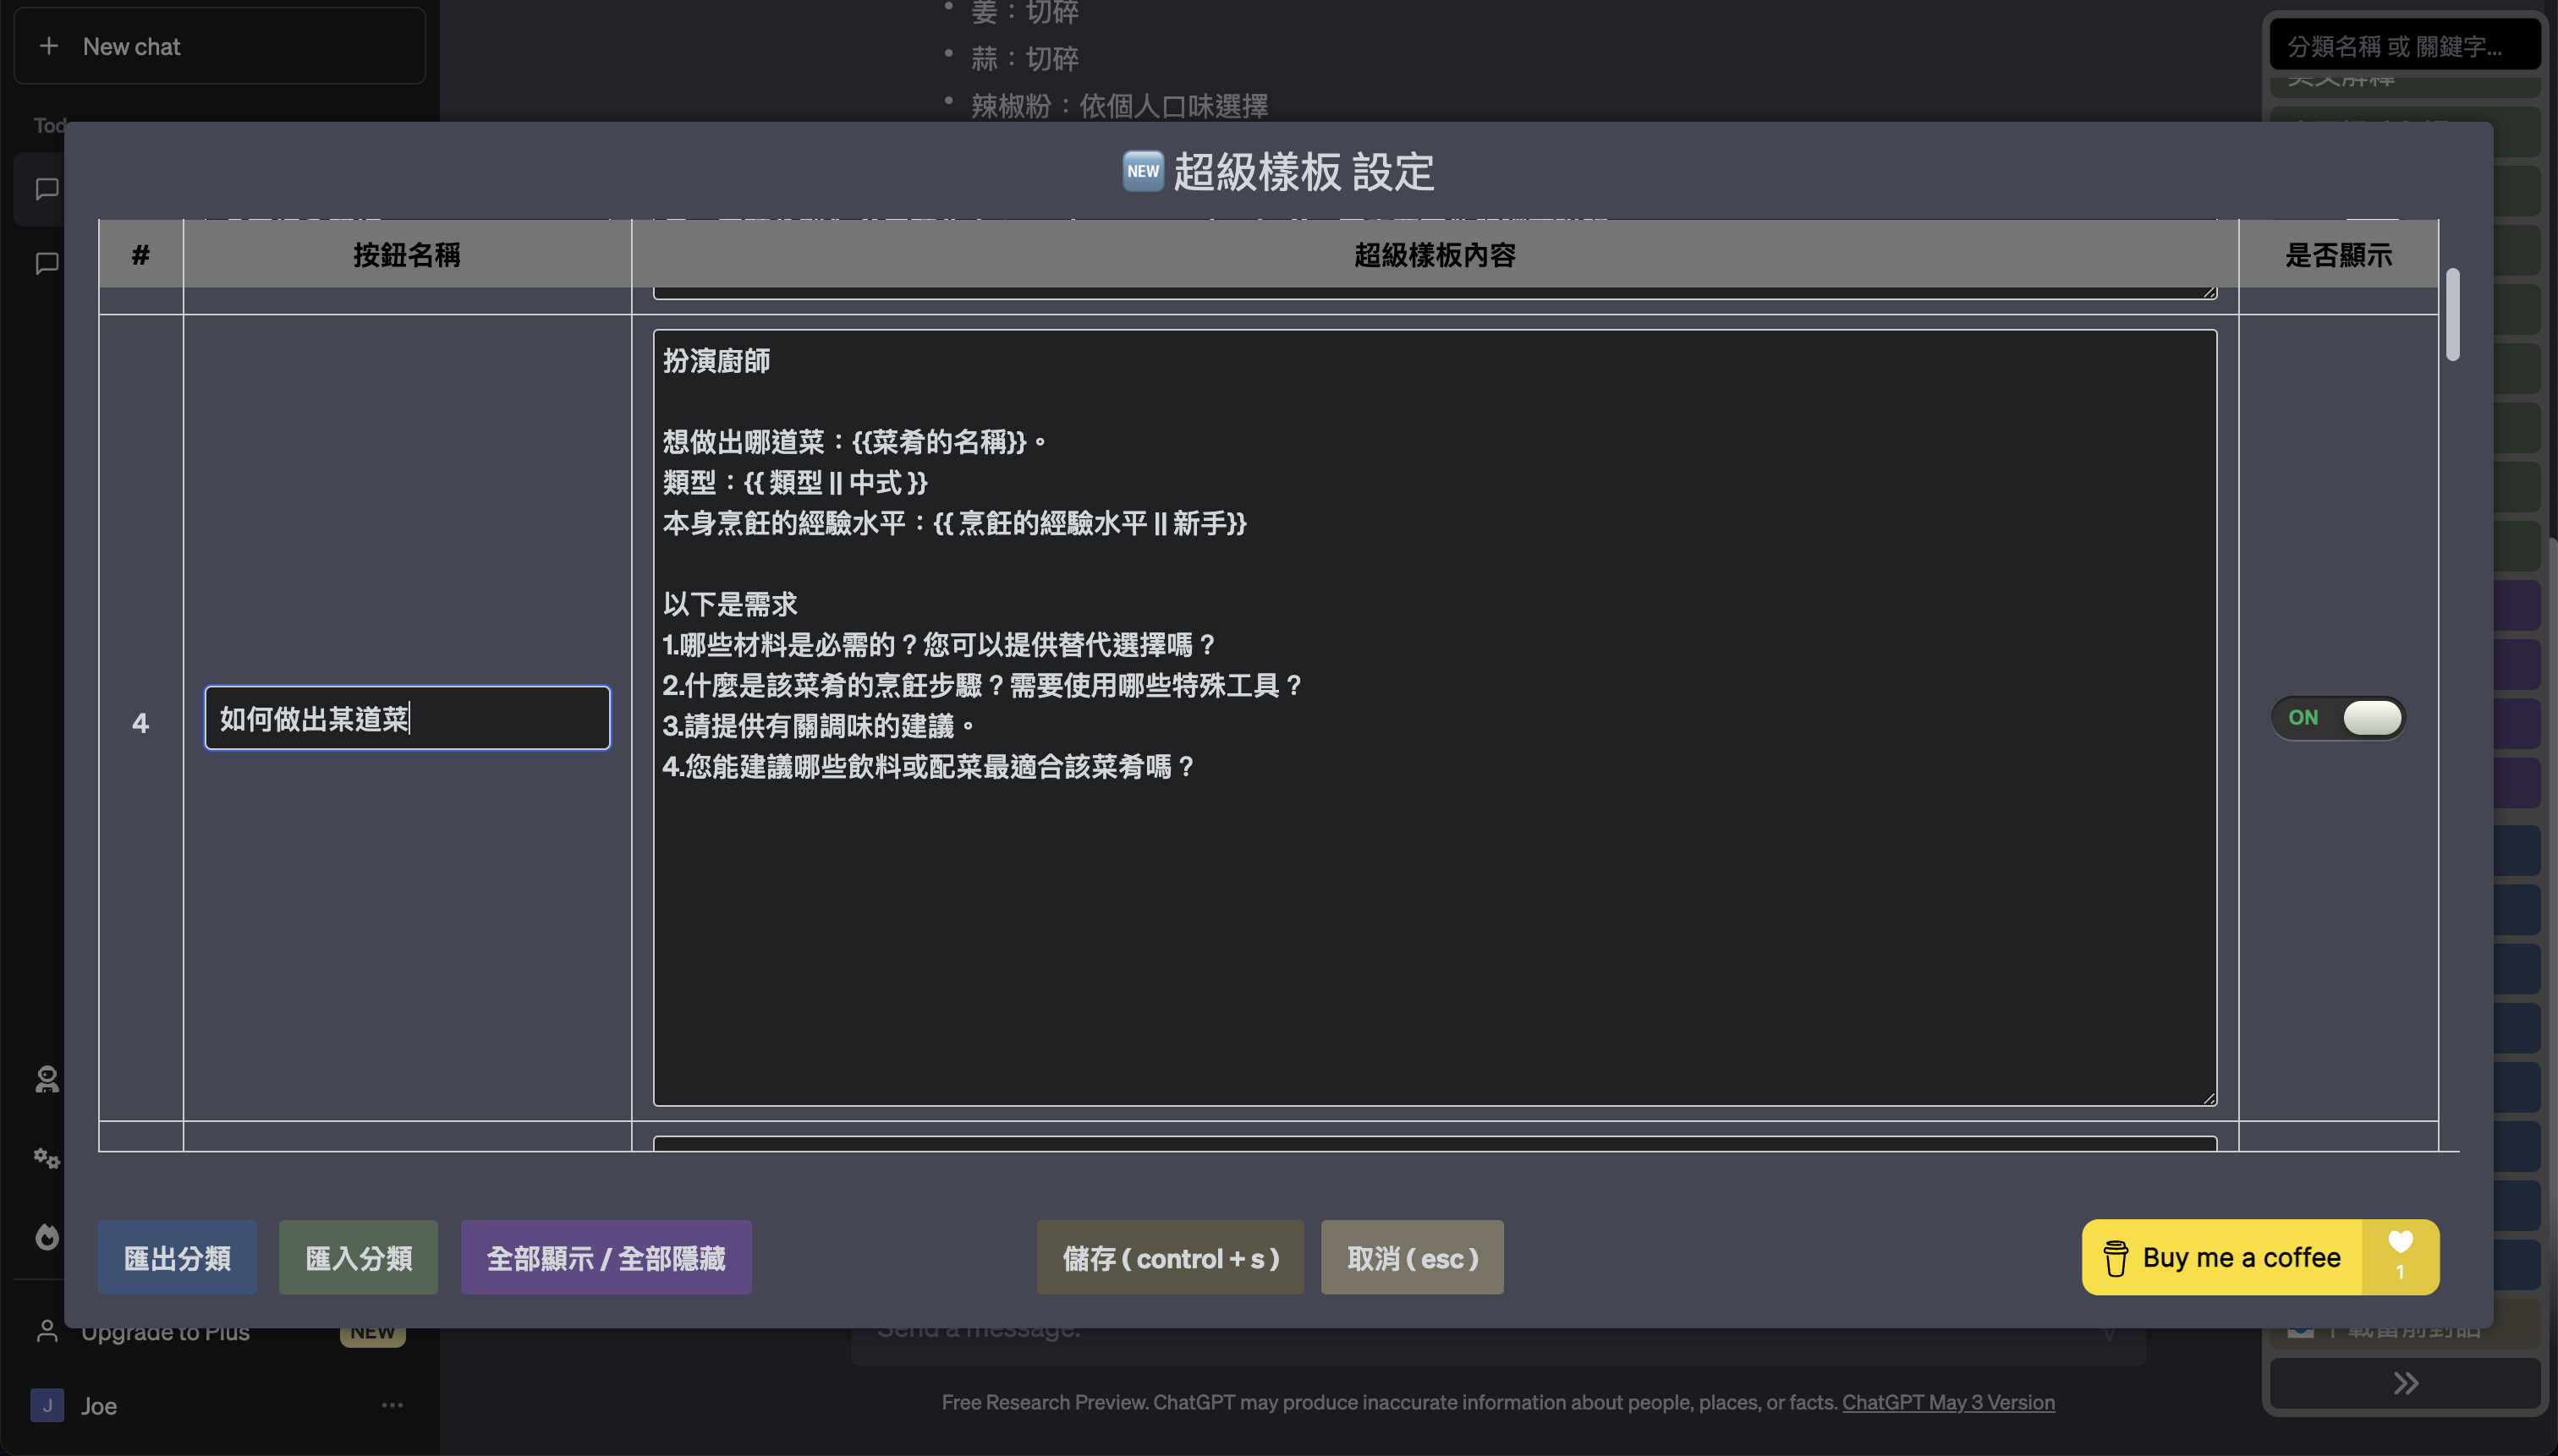Image resolution: width=2558 pixels, height=1456 pixels.
Task: Click the 如何做出某道菜 button name field
Action: (407, 718)
